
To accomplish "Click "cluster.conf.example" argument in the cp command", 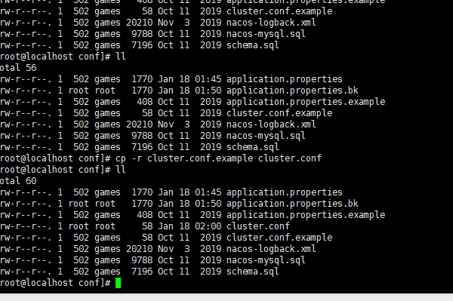I will pyautogui.click(x=200, y=158).
